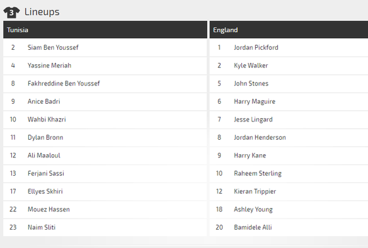Select Ferjani Sassi from the list
Viewport: 368px width, 248px height.
point(46,173)
